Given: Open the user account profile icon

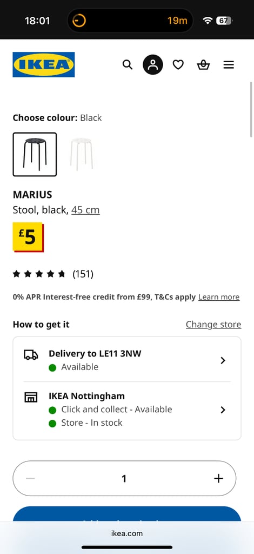Looking at the screenshot, I should pos(153,65).
